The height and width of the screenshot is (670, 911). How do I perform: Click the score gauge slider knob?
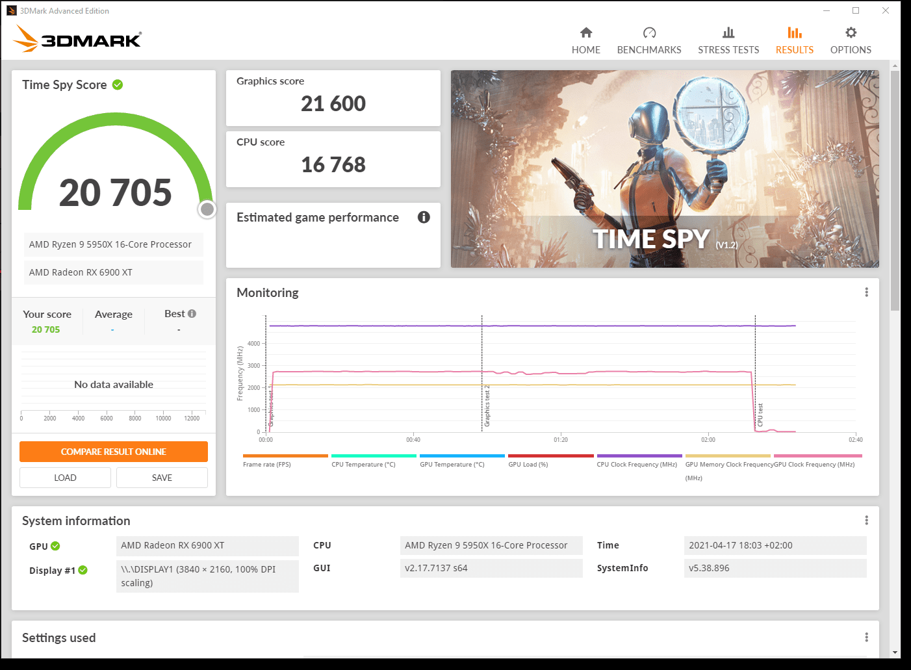[x=207, y=209]
